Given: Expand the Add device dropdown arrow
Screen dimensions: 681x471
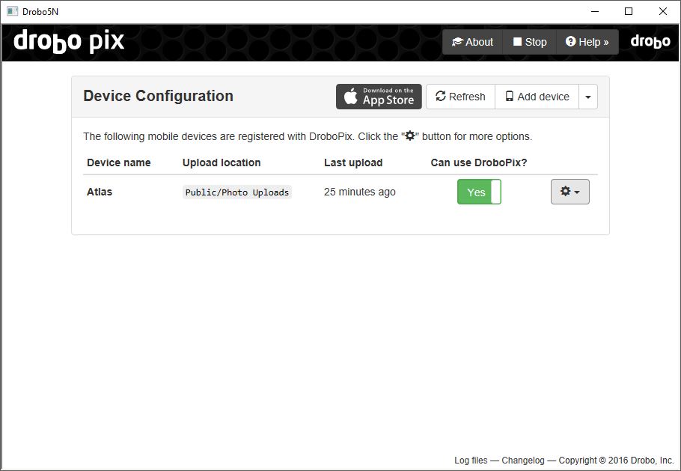Looking at the screenshot, I should point(588,97).
